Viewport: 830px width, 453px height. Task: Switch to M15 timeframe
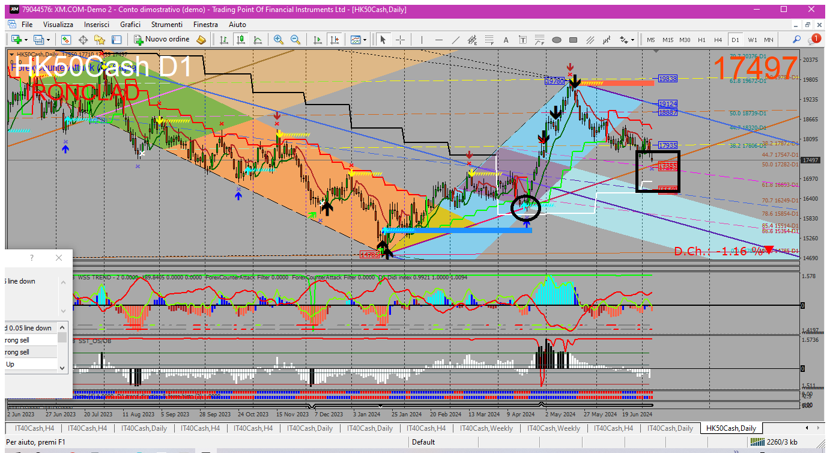[668, 40]
